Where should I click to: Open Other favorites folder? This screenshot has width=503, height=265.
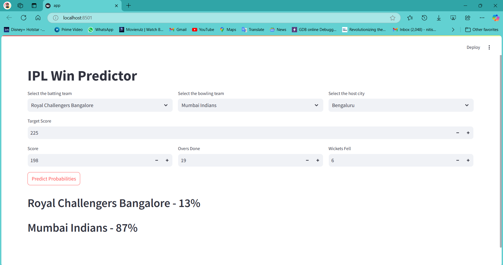(482, 30)
